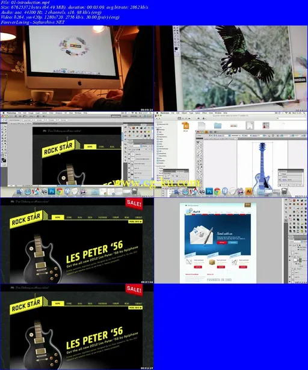Screen dimensions: 308x370
Task: Select the Selection arrow tool in Illustrator's toolbox
Action: [x=199, y=142]
